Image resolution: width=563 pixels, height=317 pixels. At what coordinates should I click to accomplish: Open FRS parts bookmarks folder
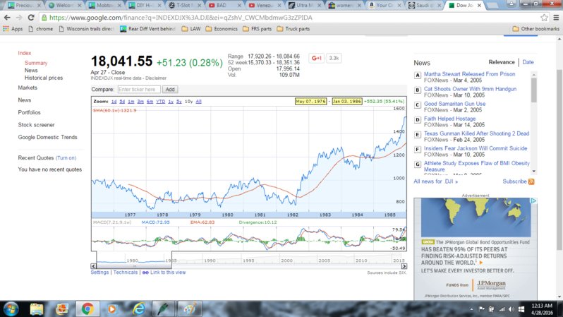(x=257, y=29)
